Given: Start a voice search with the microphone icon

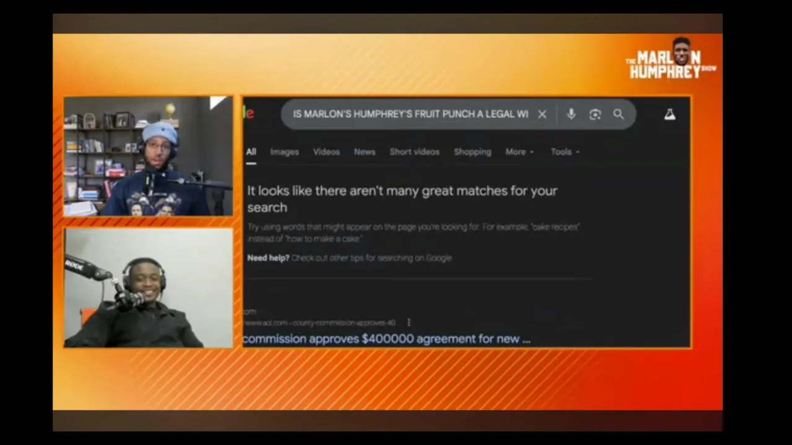Looking at the screenshot, I should tap(571, 114).
